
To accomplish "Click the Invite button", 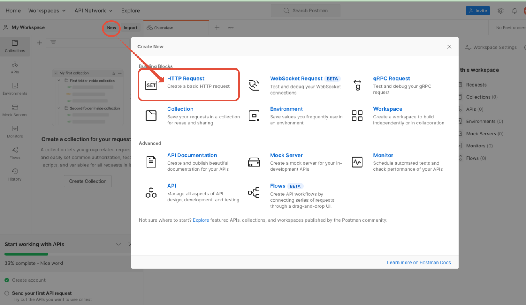I will pos(478,11).
